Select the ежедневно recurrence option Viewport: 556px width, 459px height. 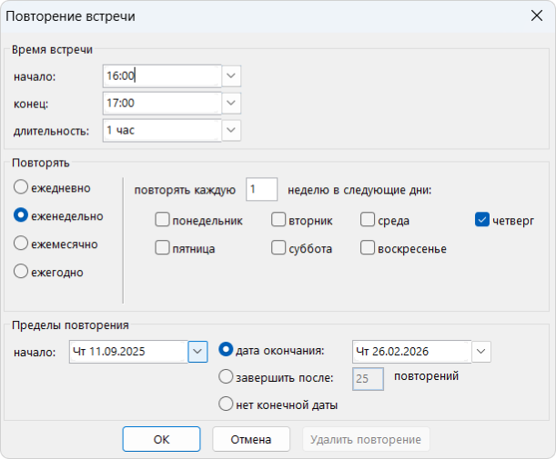click(x=21, y=186)
